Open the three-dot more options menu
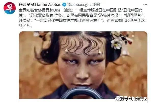This screenshot has width=151, height=103. (145, 5)
